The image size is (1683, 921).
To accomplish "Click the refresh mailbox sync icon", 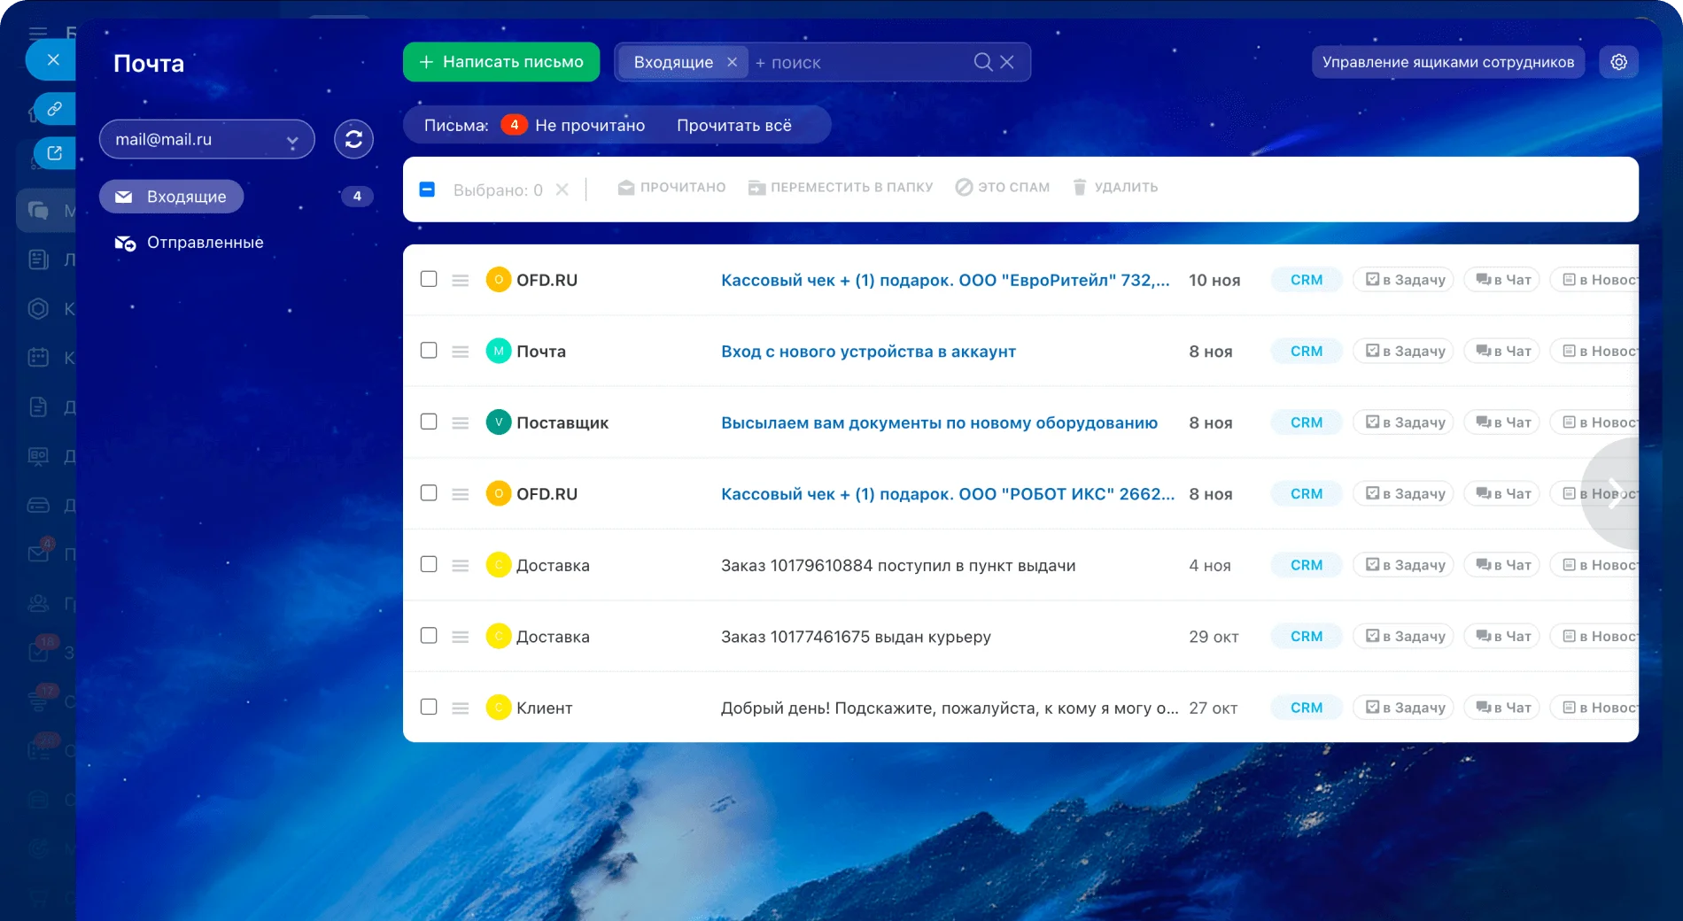I will pyautogui.click(x=353, y=139).
